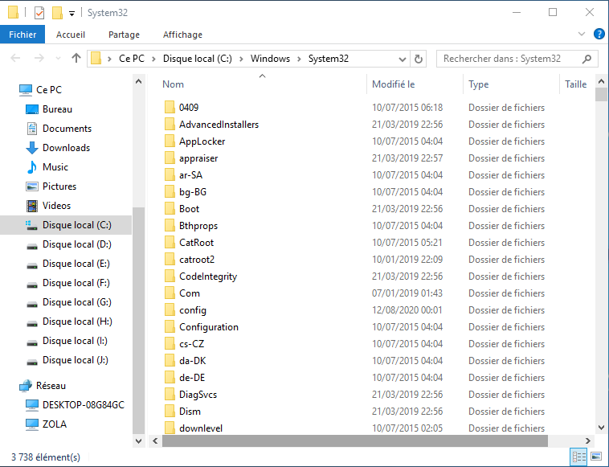Click the file list horizontal scrollbar right arrow

coord(587,441)
